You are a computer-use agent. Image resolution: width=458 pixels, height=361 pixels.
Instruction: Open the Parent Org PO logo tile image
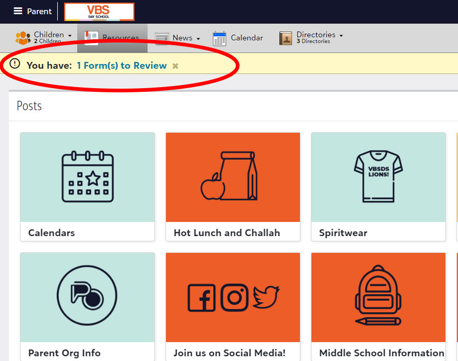coord(87,298)
